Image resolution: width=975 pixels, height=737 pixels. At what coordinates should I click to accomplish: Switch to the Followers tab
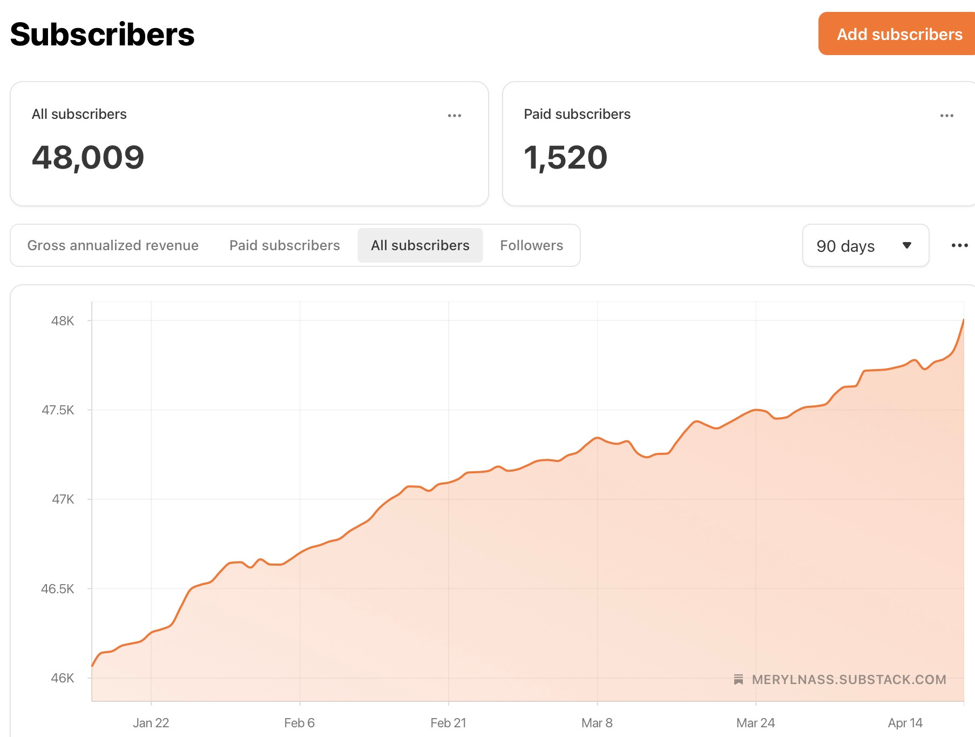(x=531, y=245)
